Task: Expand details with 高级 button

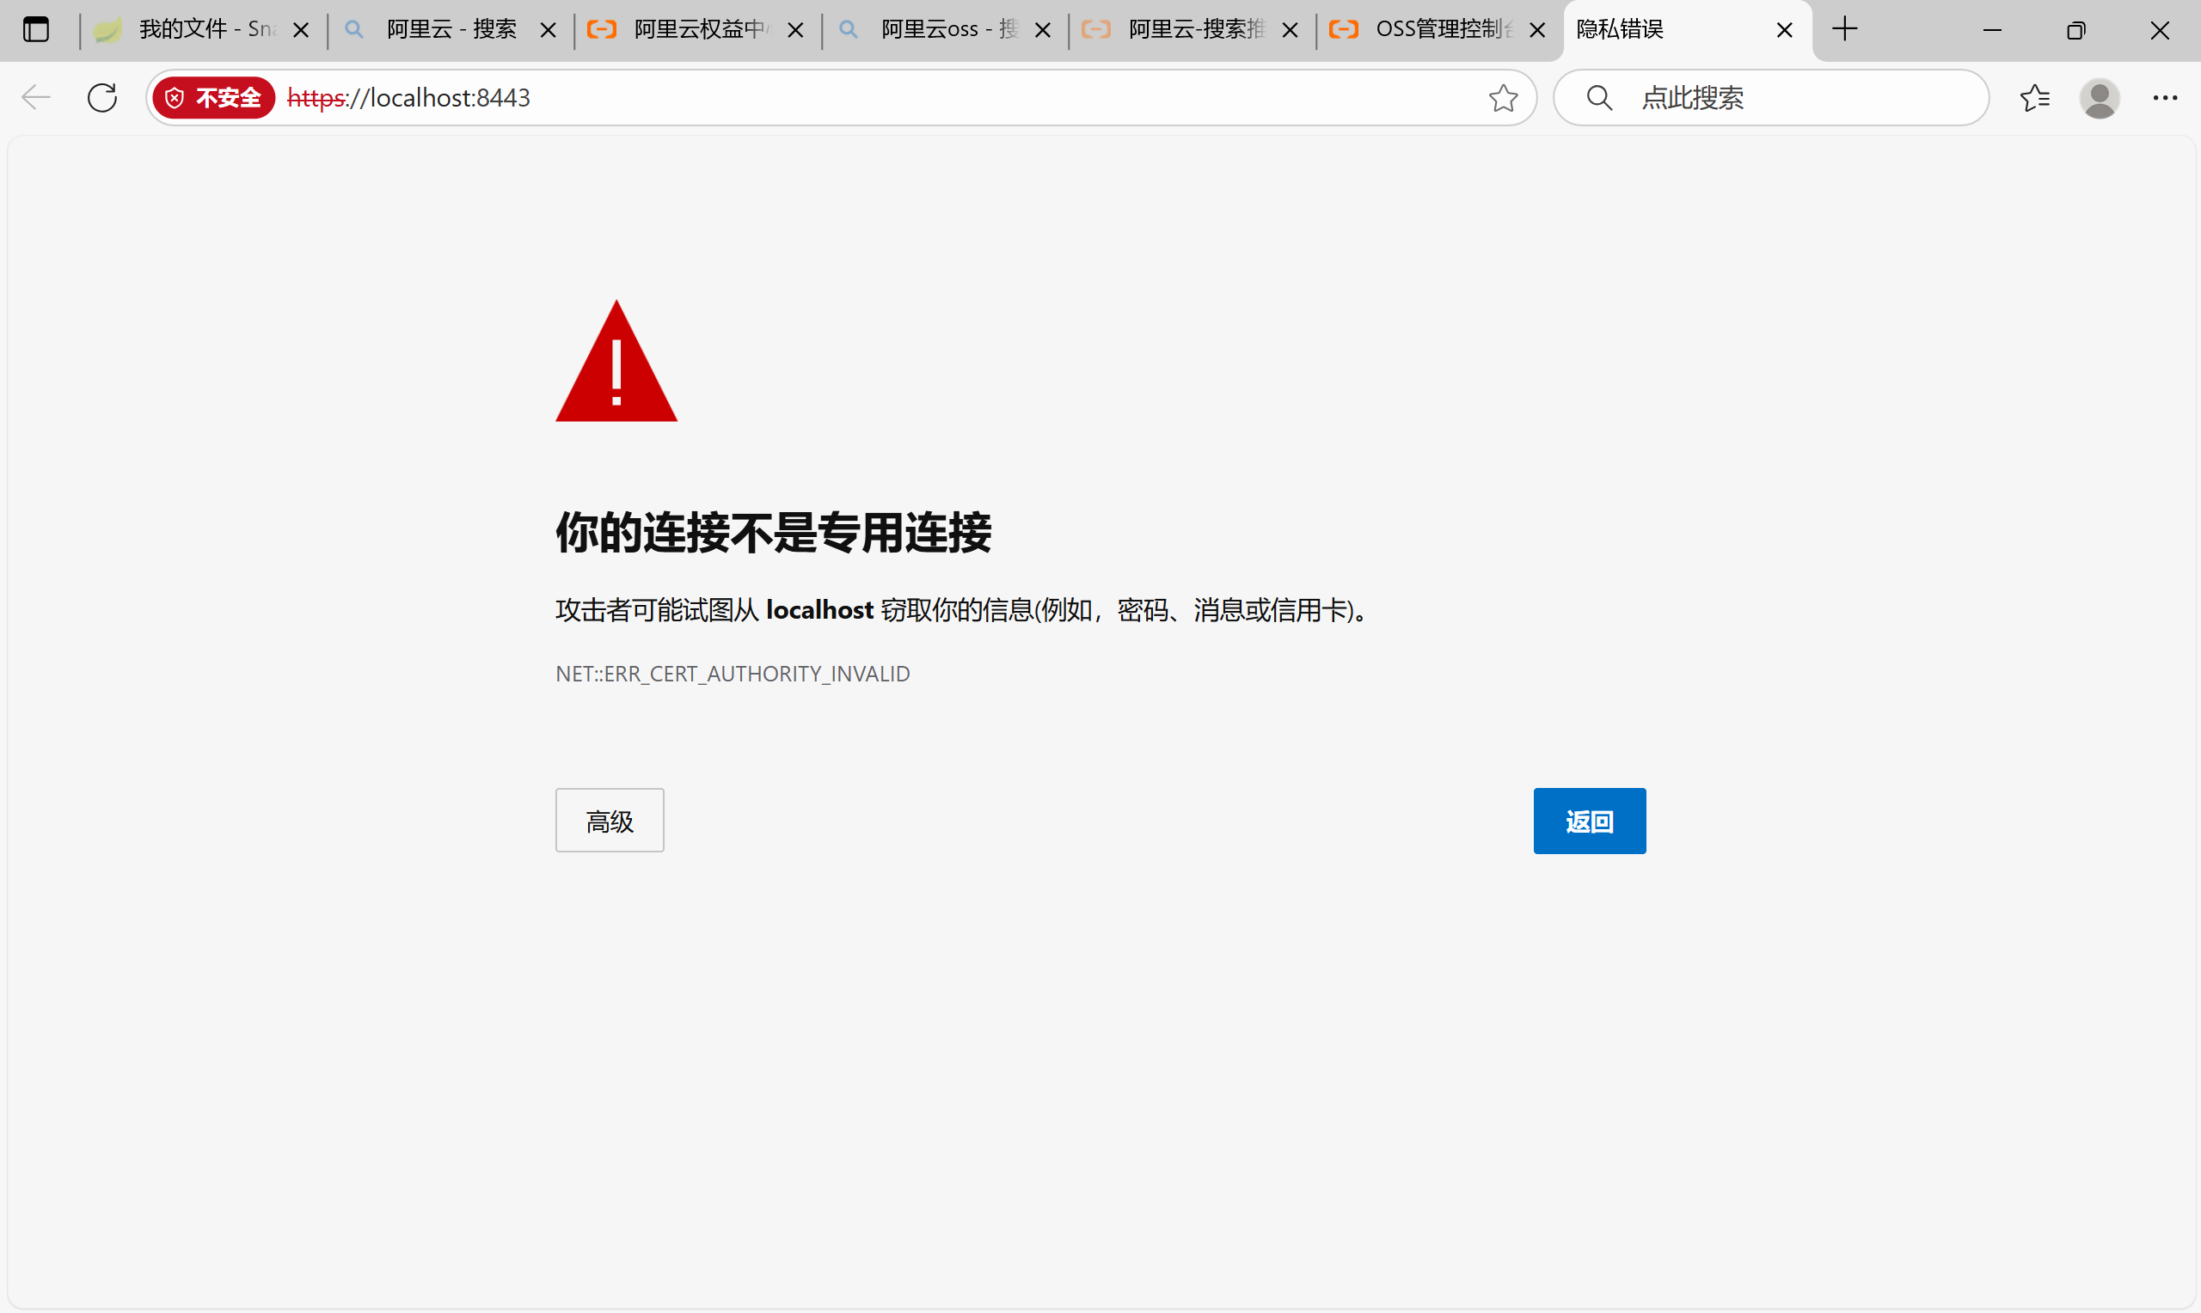Action: pyautogui.click(x=609, y=820)
